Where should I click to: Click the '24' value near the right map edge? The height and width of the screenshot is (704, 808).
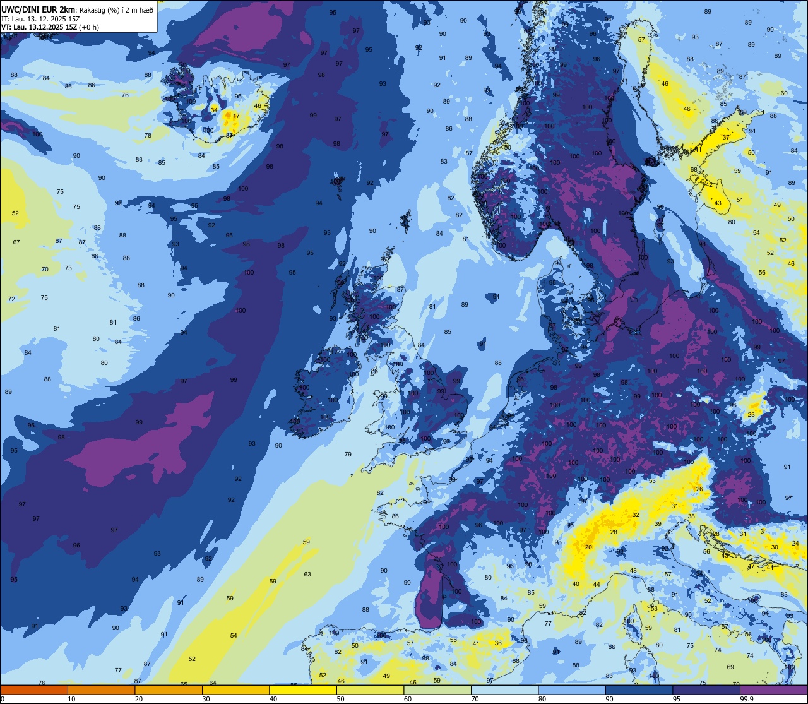[795, 543]
